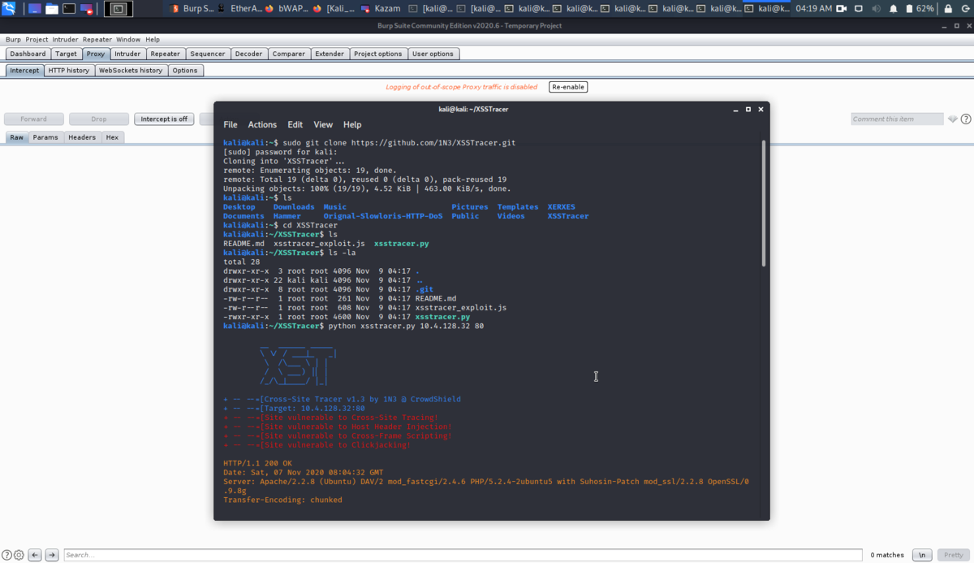Screen dimensions: 974x563
Task: Open Burp help question mark icon at bottom
Action: (7, 555)
